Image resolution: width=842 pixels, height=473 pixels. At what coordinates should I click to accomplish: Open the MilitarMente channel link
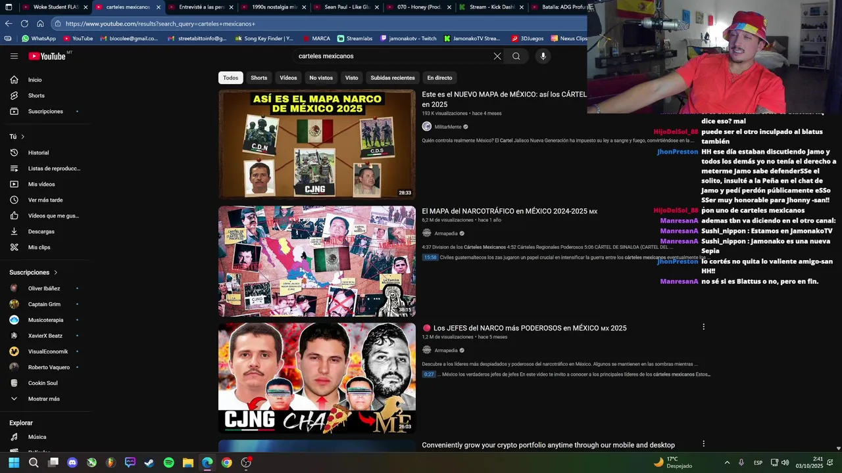click(448, 127)
